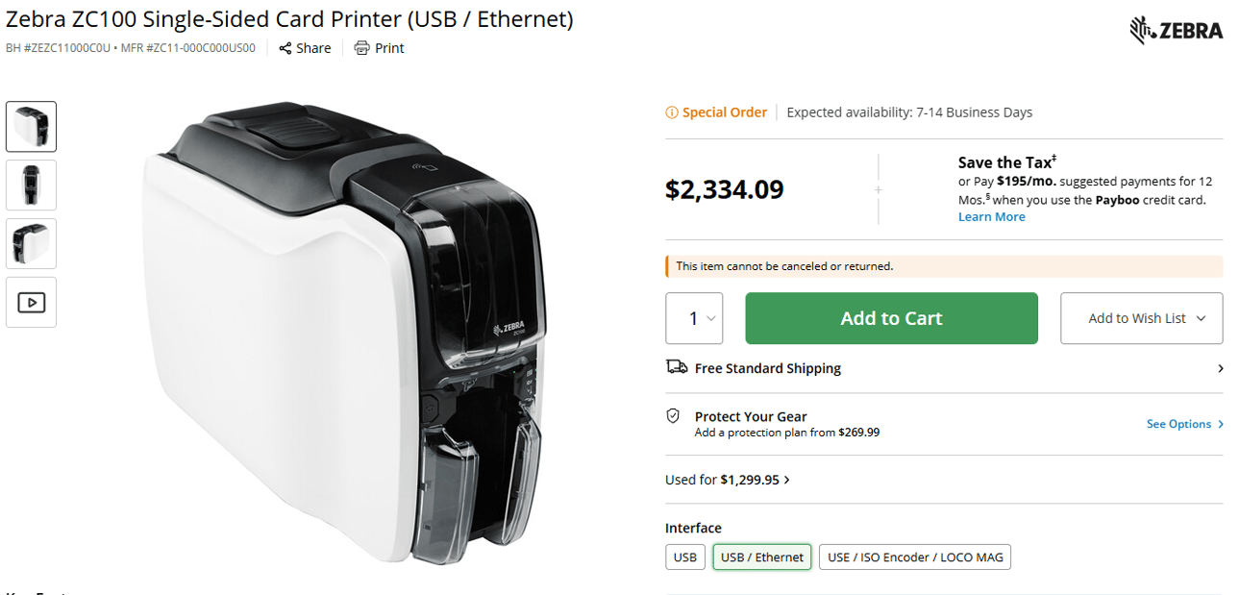Open the quantity selector dropdown
Viewport: 1240px width, 595px height.
coord(694,318)
